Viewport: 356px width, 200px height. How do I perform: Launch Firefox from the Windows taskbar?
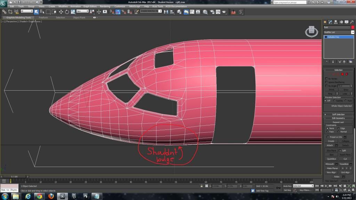click(51, 196)
